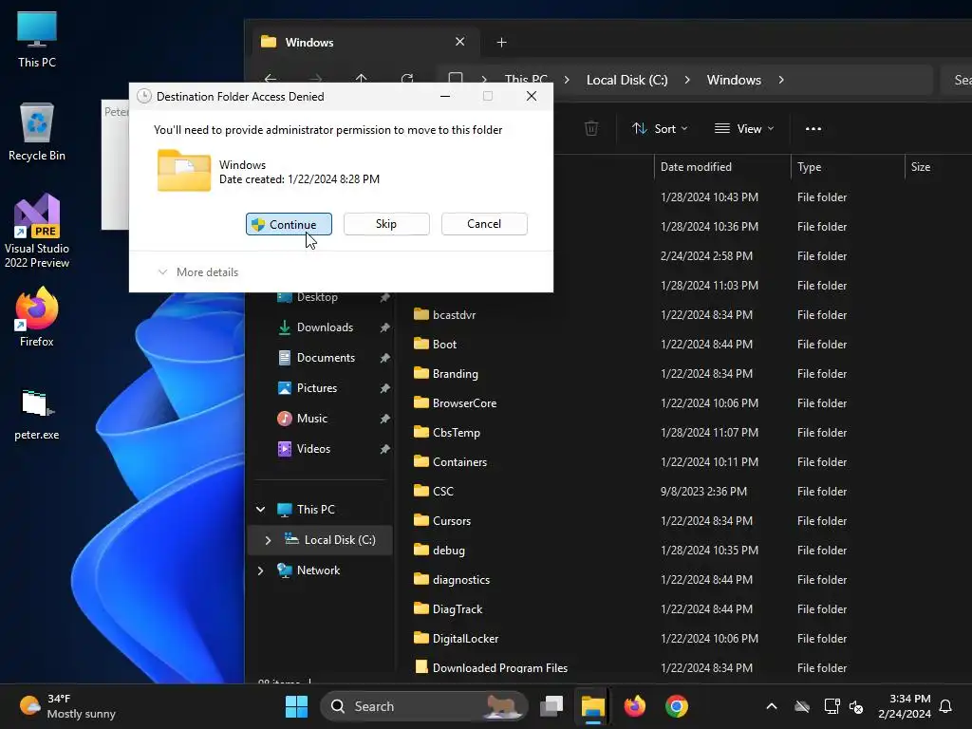Open the Windows Start menu
The height and width of the screenshot is (729, 972).
[x=296, y=706]
